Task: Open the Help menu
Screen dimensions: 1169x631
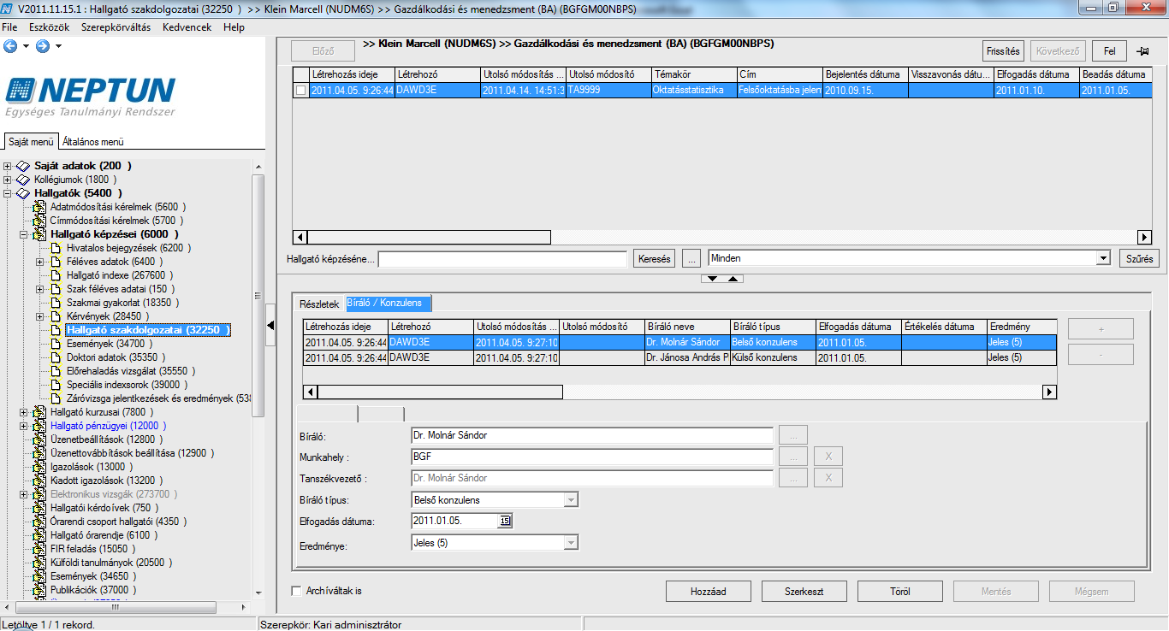Action: coord(234,27)
